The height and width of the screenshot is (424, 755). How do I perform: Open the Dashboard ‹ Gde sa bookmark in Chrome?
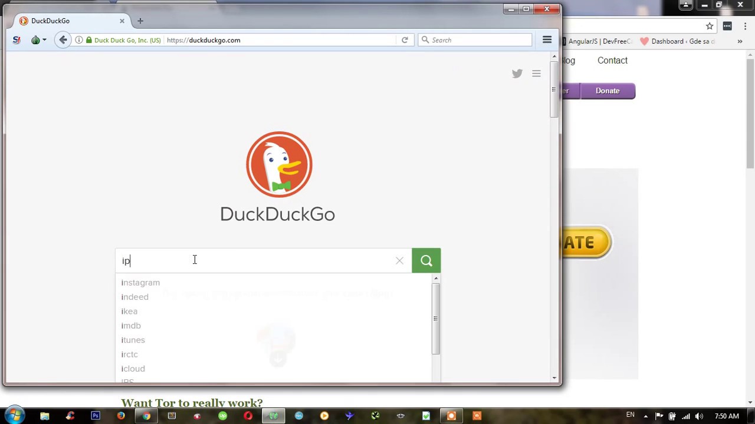pos(678,41)
